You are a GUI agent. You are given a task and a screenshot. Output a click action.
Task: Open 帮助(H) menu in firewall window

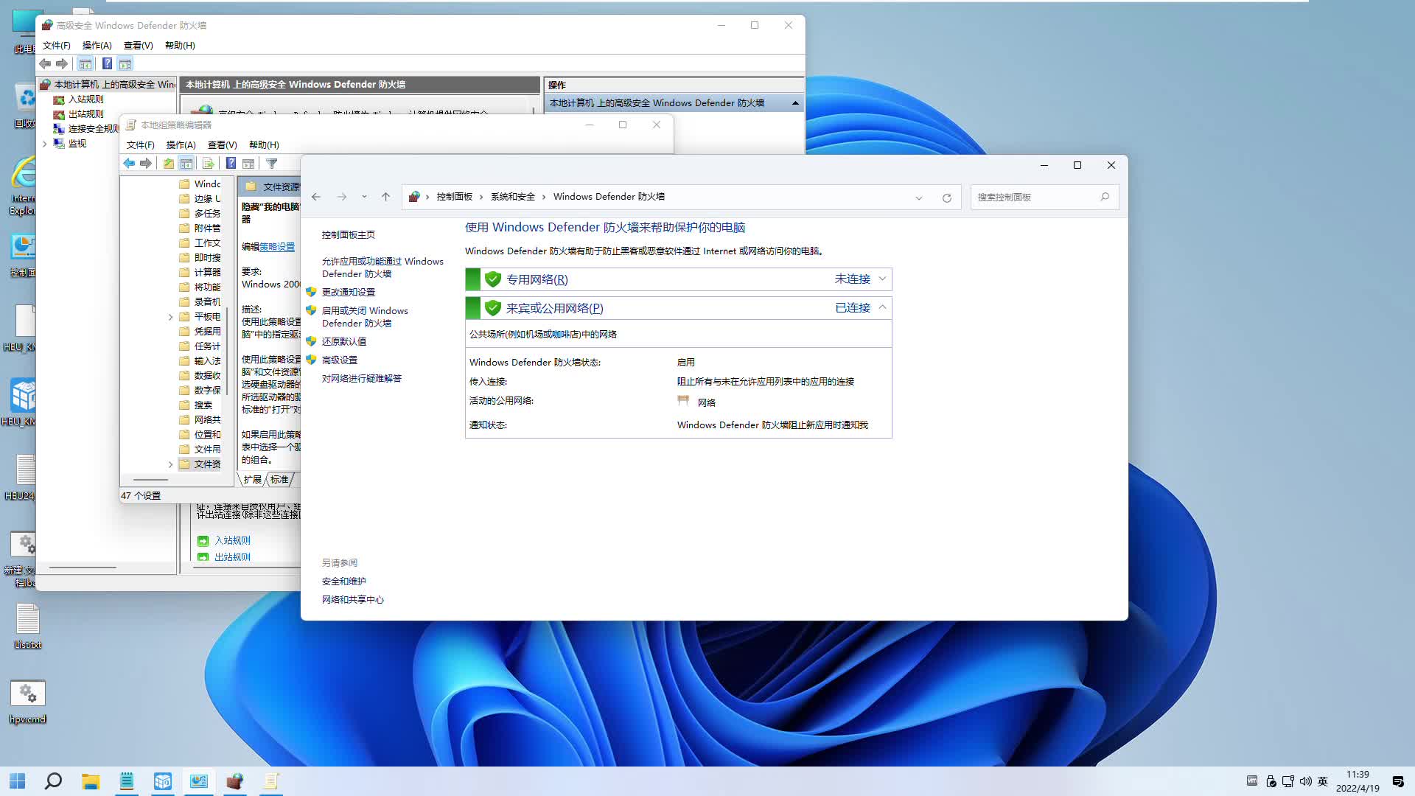pos(180,46)
